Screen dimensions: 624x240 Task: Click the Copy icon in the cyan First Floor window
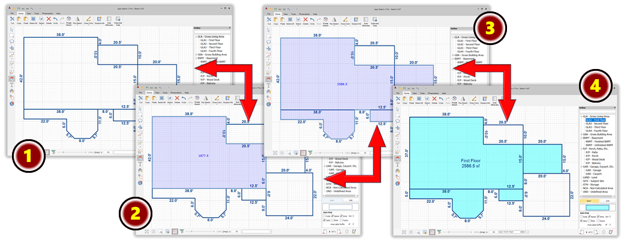tap(405, 100)
